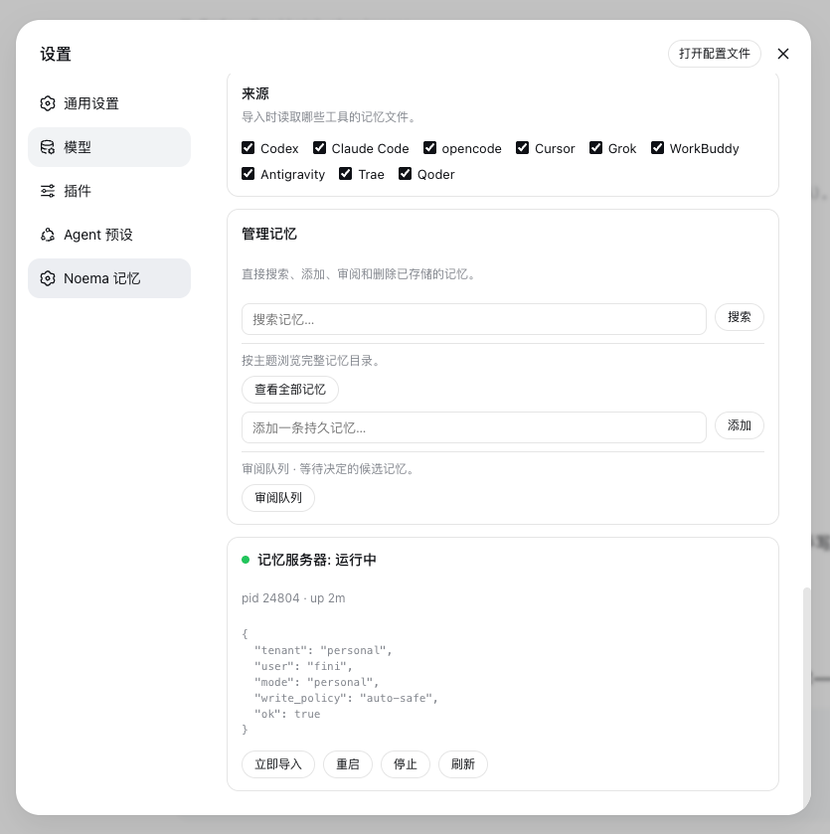Uncheck the Grok source checkbox
This screenshot has height=834, width=830.
pyautogui.click(x=595, y=148)
